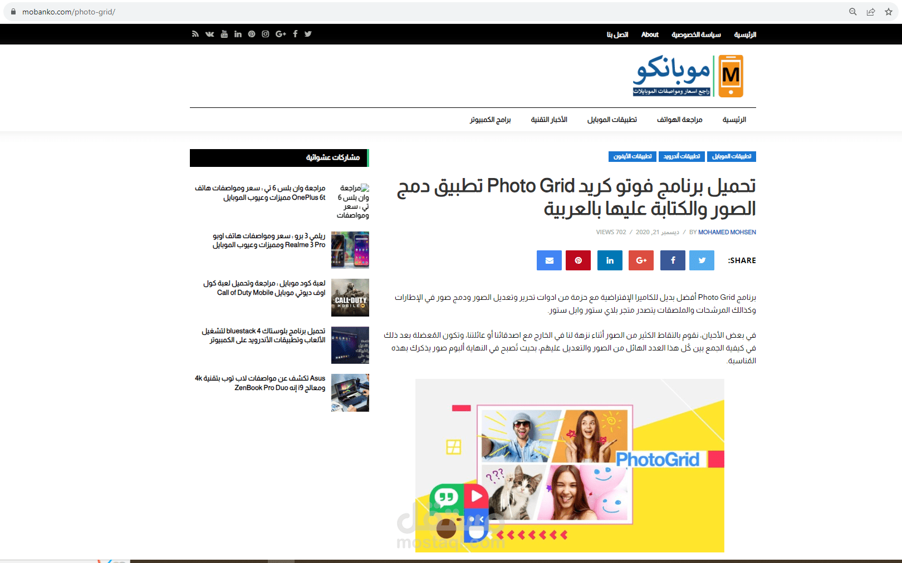The image size is (902, 563).
Task: Share article on LinkedIn button
Action: (610, 260)
